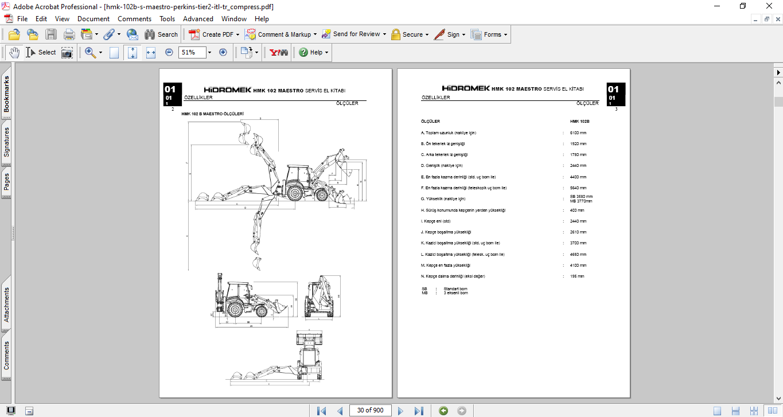Click the Print icon in toolbar
Screen dimensions: 783x417
coord(69,34)
